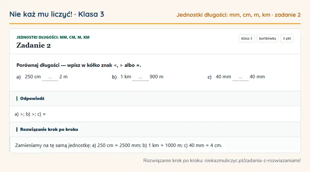This screenshot has height=172, width=310.
Task: Click the 'Zadanie 2' heading
Action: tap(33, 45)
